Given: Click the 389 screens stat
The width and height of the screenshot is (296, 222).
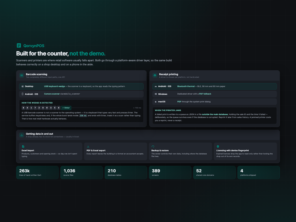Looking at the screenshot, I should [170, 173].
